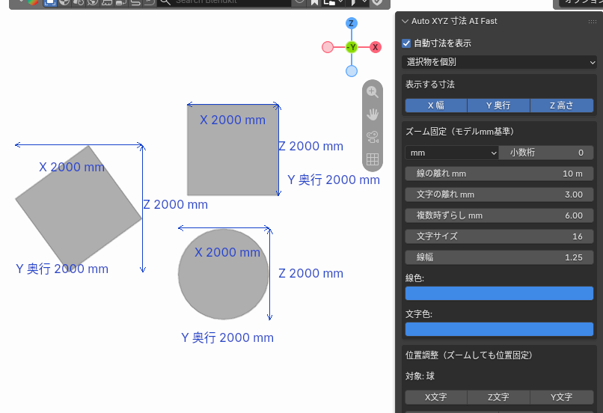Toggle the Y 奥行 dimension button

click(x=498, y=105)
